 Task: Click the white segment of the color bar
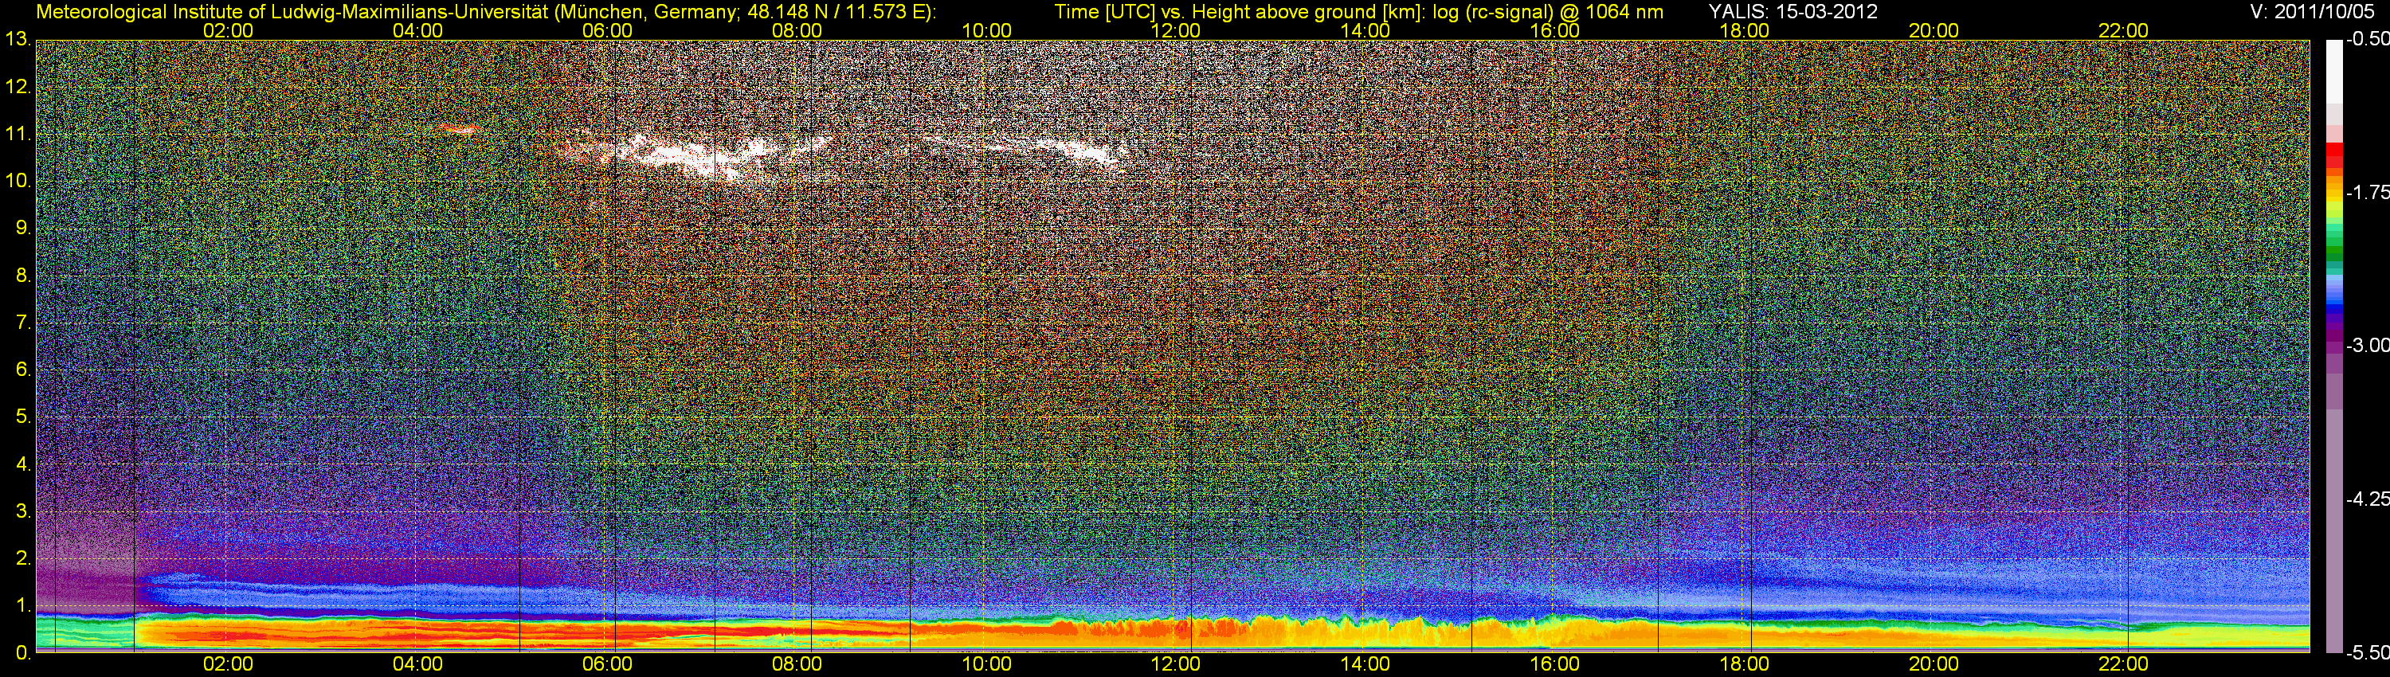2334,72
